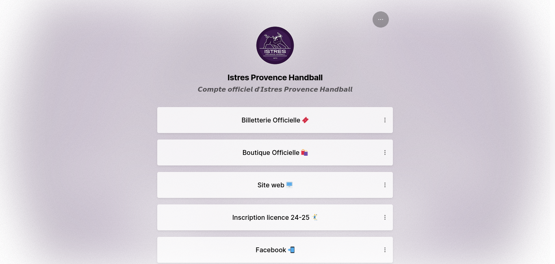Click empty area of the Facebook card

203,250
